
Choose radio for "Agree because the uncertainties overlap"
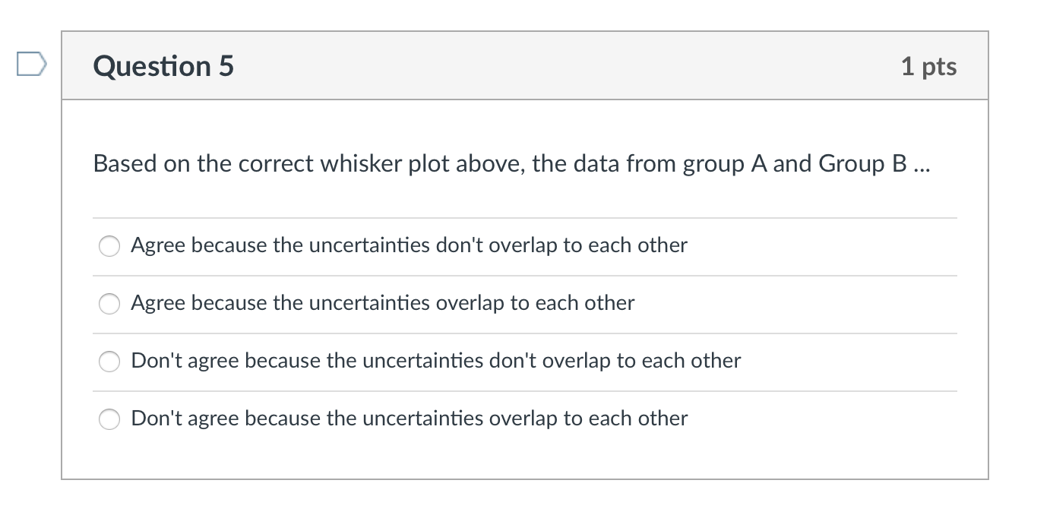click(x=110, y=304)
